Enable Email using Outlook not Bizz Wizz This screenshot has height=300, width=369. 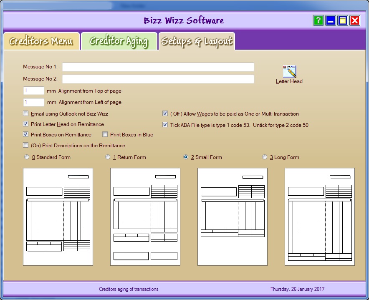(25, 113)
